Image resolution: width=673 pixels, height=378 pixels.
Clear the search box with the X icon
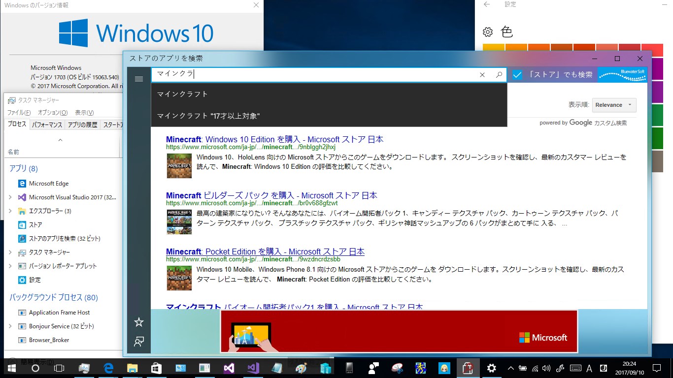pos(482,75)
